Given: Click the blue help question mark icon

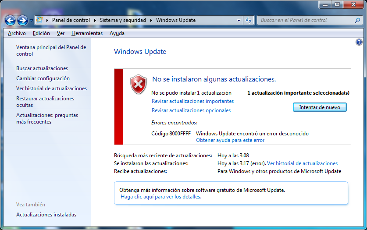Looking at the screenshot, I should point(359,42).
